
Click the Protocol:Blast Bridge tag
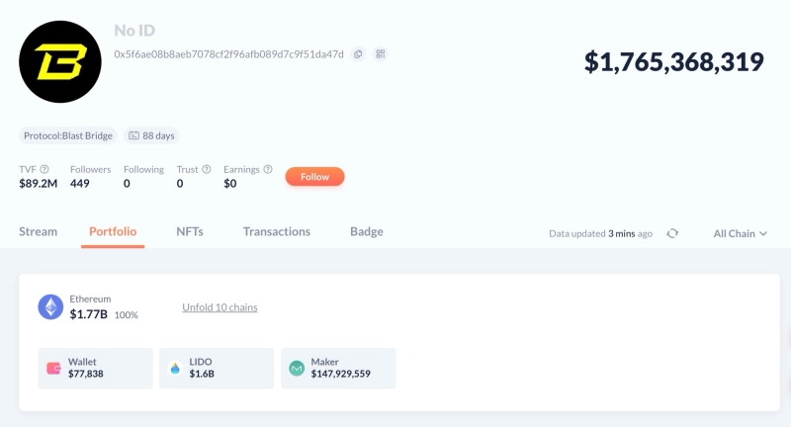click(68, 135)
